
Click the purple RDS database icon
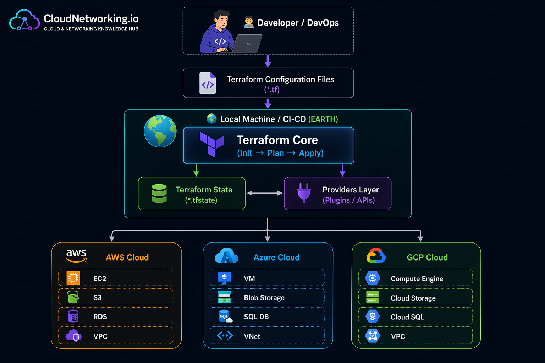(73, 316)
